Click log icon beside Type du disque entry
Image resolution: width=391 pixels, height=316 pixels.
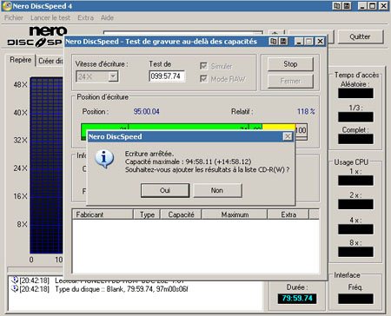pos(15,288)
